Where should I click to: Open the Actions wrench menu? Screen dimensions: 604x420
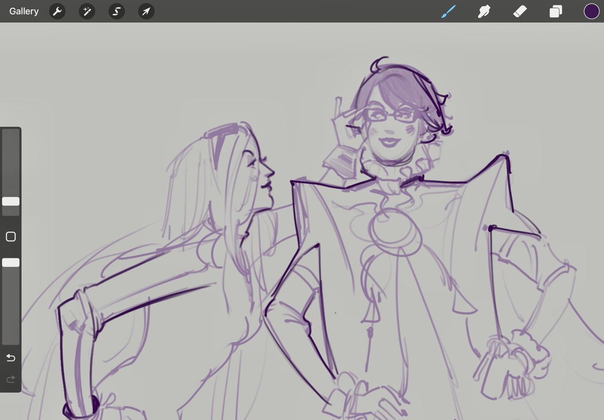[57, 11]
